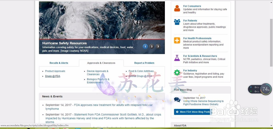Open the Animal Drugs @ FDA link
This screenshot has width=273, height=129.
pos(140,76)
